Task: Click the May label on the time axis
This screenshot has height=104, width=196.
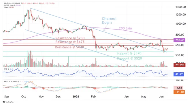Action: click(144, 97)
